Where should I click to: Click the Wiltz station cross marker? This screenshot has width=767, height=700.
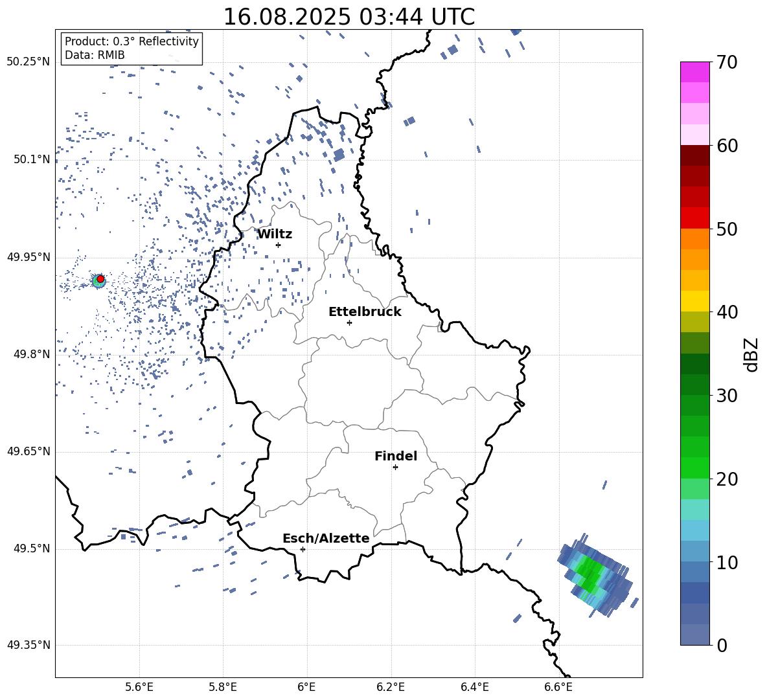point(279,245)
